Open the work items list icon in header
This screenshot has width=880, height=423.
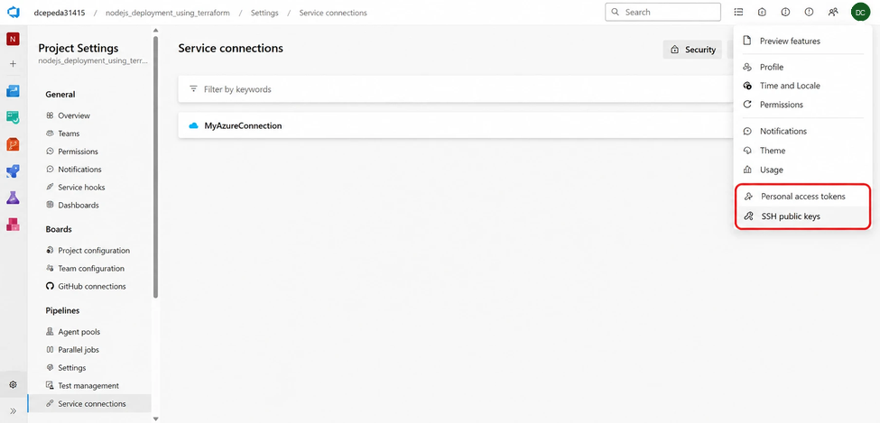(738, 12)
